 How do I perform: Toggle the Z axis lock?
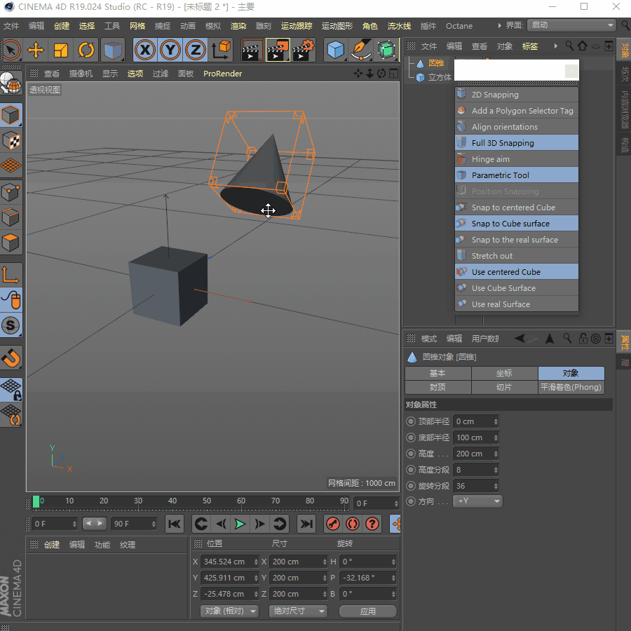(x=196, y=50)
